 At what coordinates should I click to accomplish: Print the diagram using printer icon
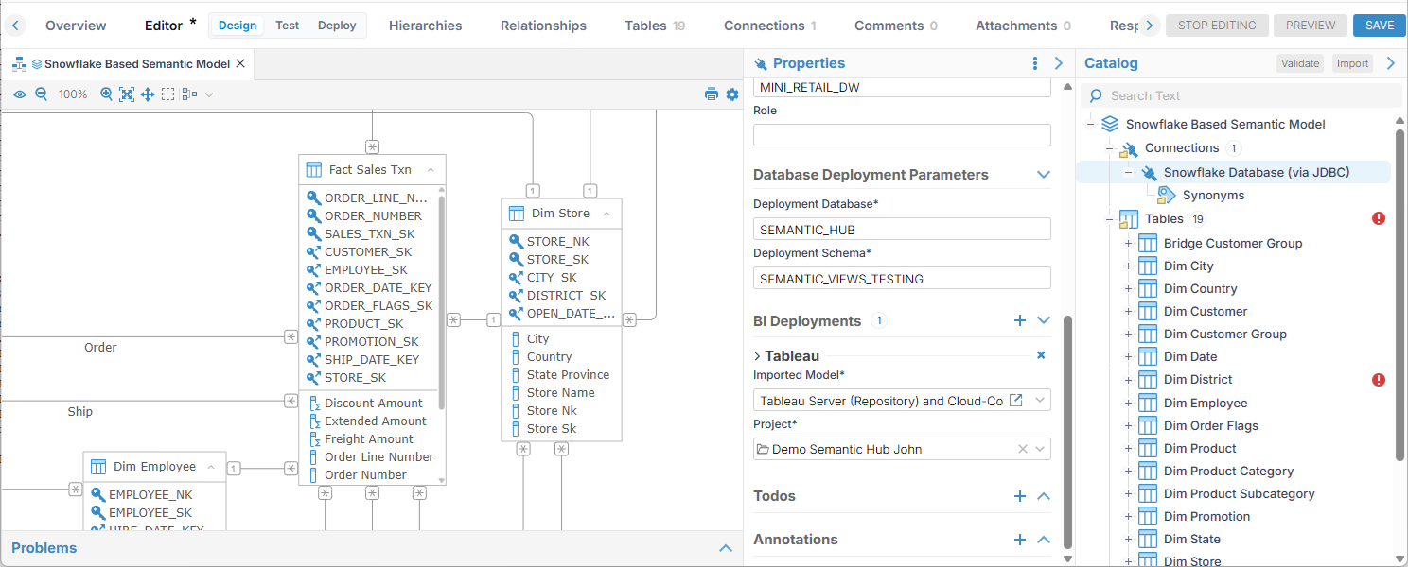pyautogui.click(x=712, y=94)
